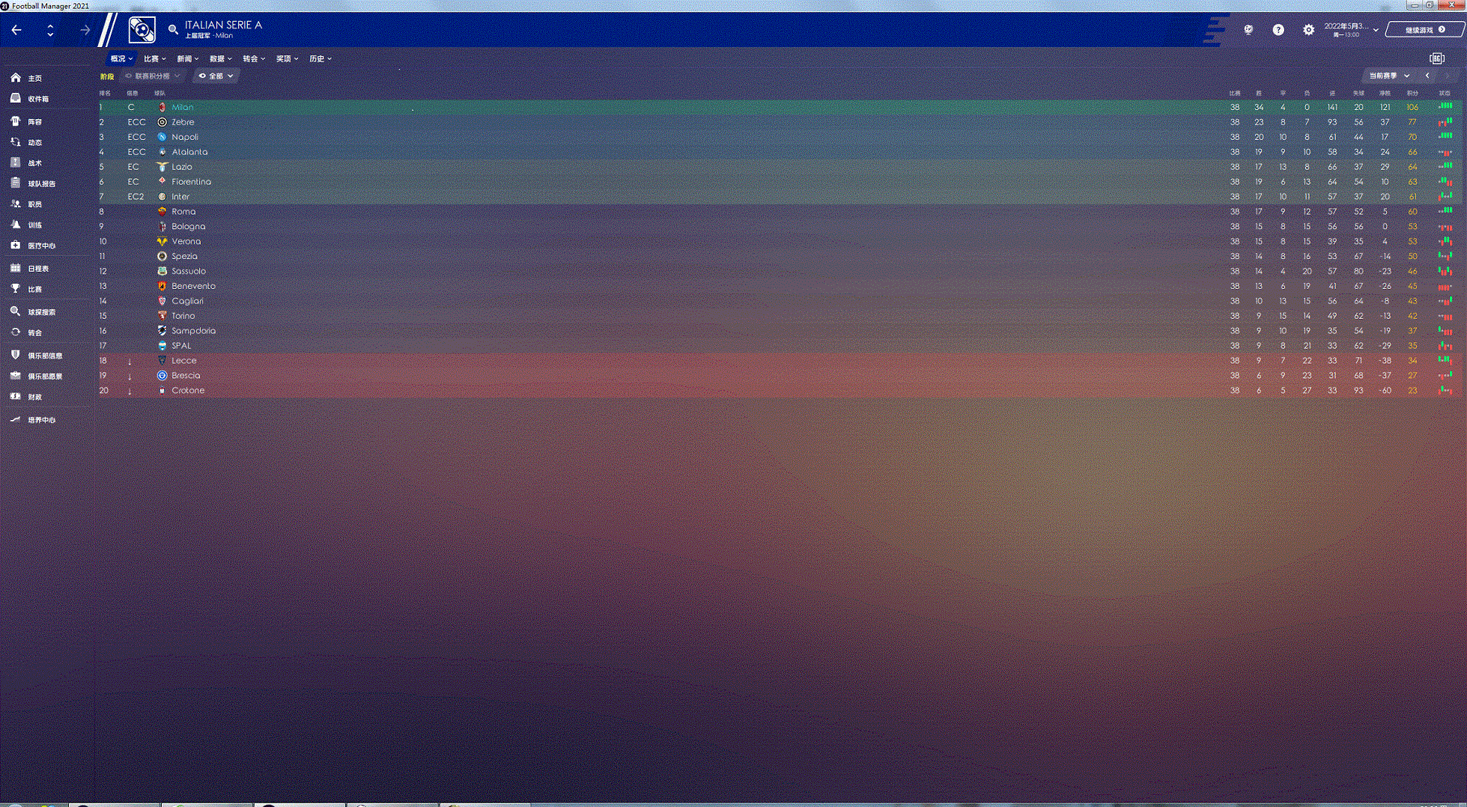This screenshot has height=807, width=1467.
Task: Expand the date 2022年5月 dropdown arrow
Action: click(x=1376, y=30)
